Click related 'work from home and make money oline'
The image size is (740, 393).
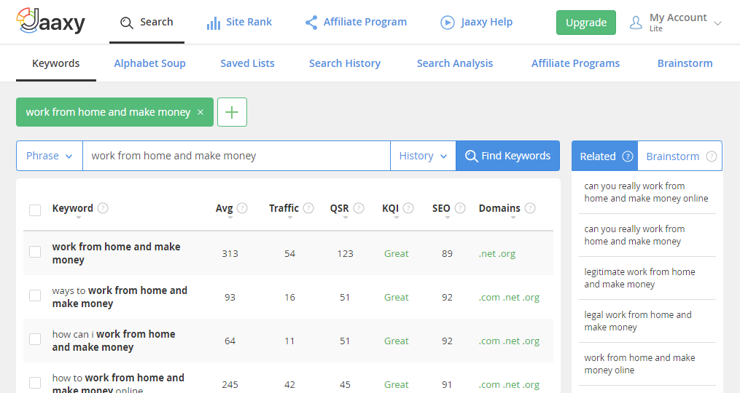tap(639, 364)
